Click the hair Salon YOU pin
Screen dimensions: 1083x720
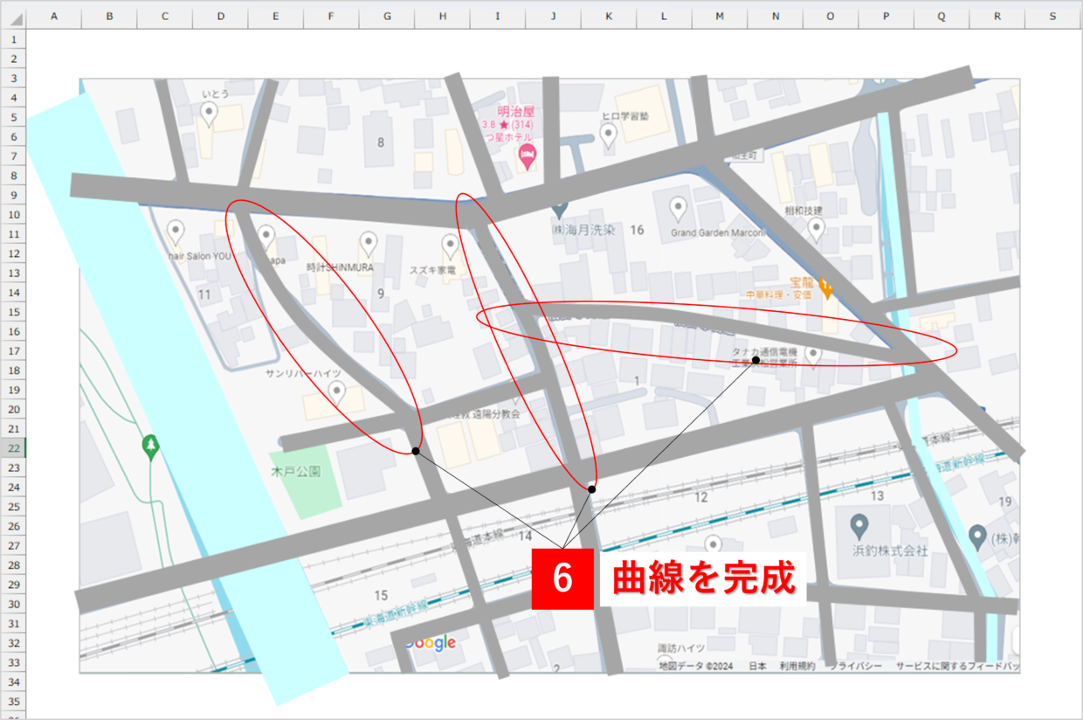point(176,232)
